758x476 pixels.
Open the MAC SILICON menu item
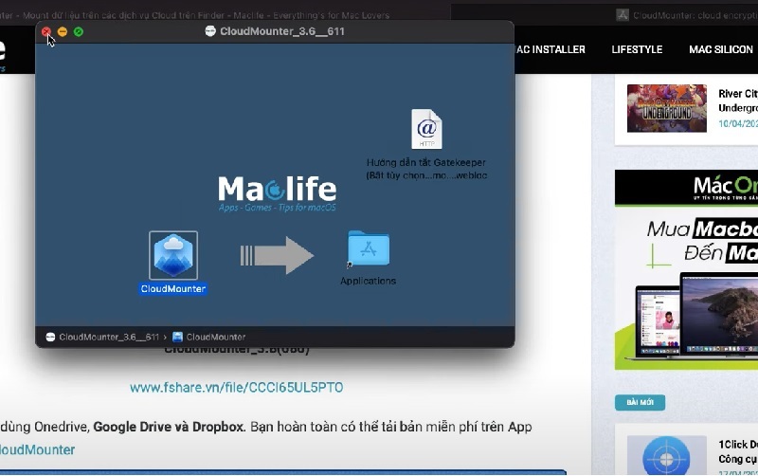tap(721, 49)
